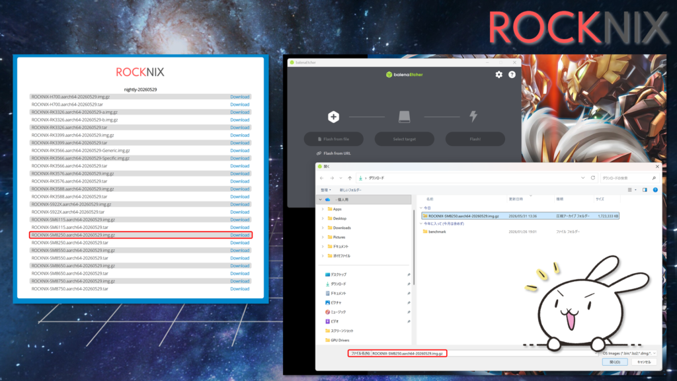Viewport: 677px width, 381px height.
Task: Collapse the 今年に入って group in file list
Action: [x=421, y=224]
